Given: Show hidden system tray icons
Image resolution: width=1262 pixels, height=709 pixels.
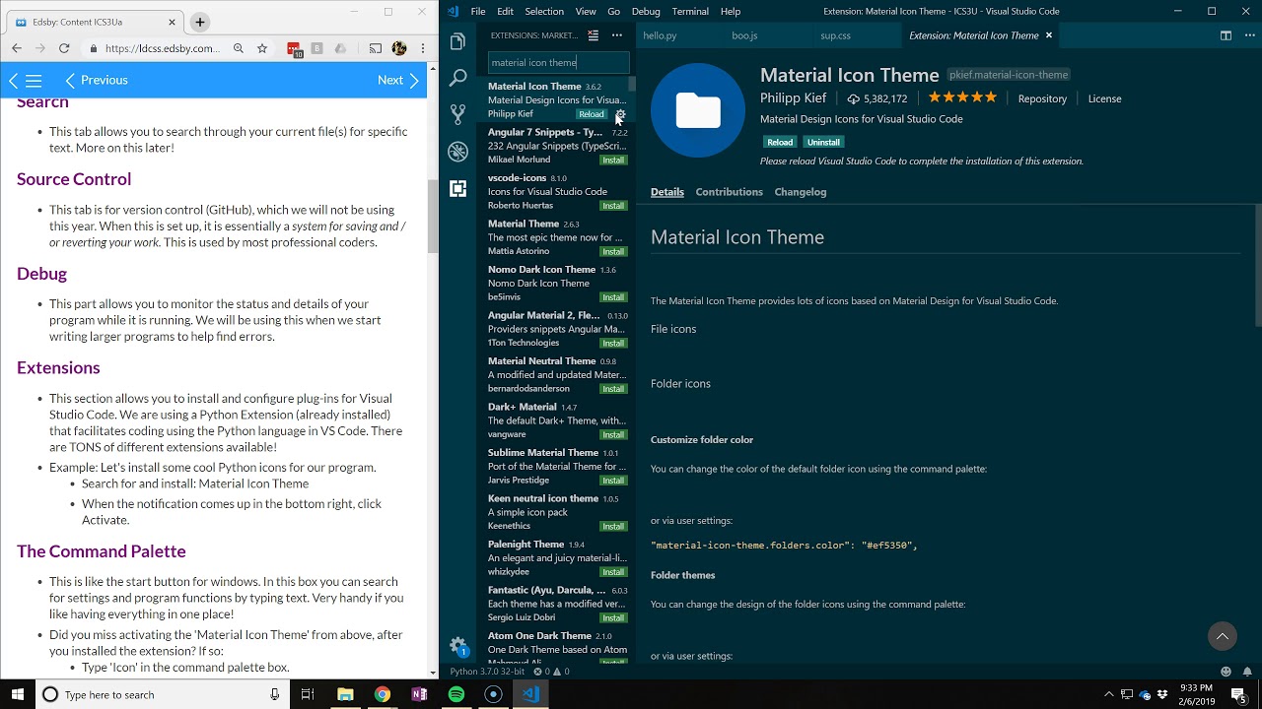Looking at the screenshot, I should point(1108,694).
